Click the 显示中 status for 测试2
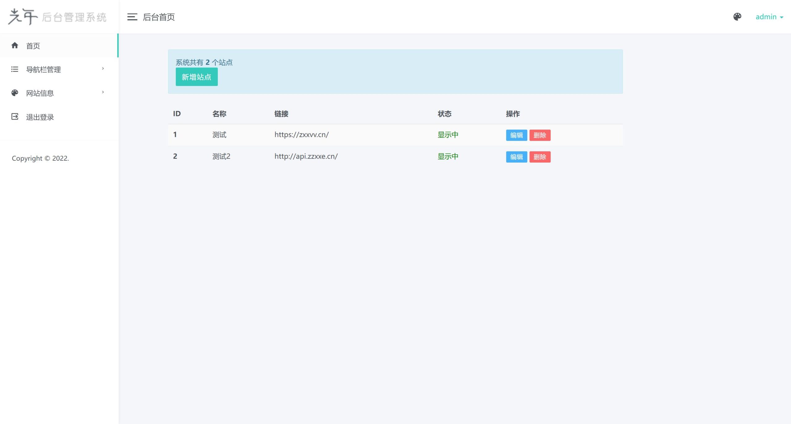Screen dimensions: 791x424 (448, 156)
